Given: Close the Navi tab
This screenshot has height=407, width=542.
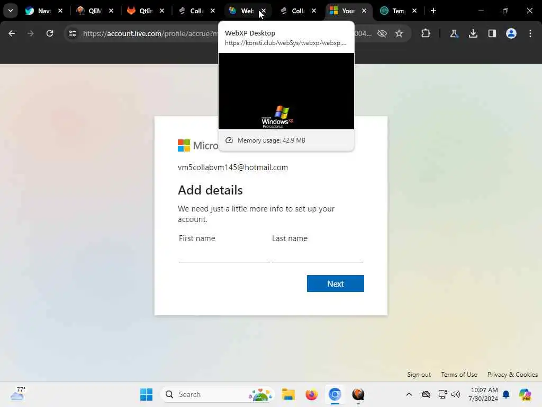Looking at the screenshot, I should pos(60,11).
